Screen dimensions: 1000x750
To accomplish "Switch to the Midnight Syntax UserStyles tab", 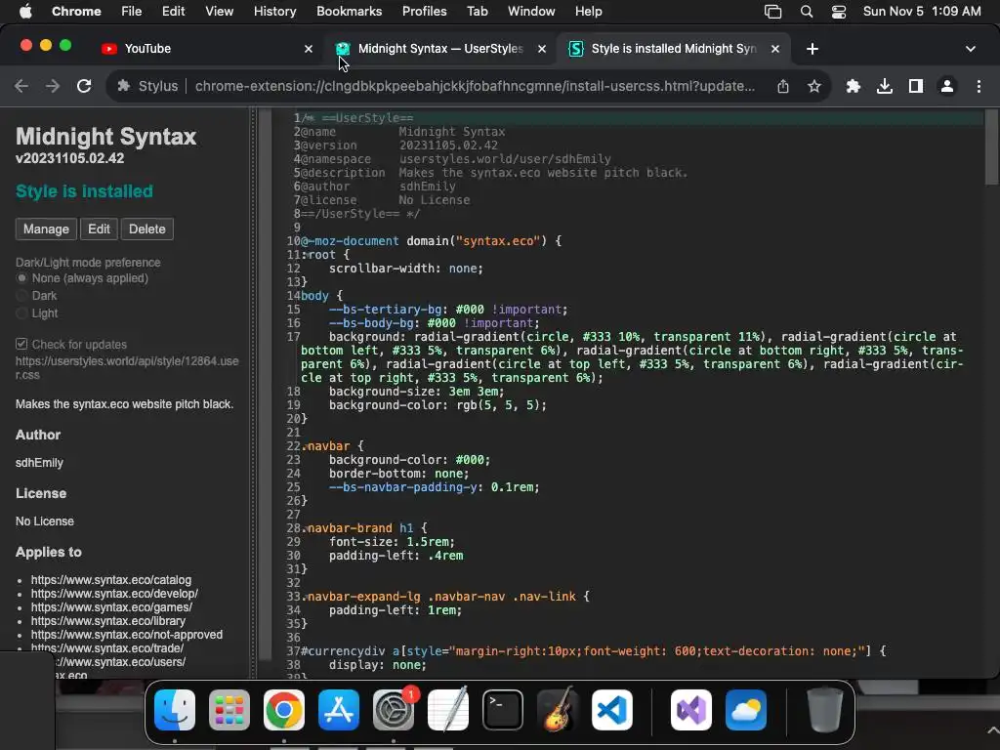I will [440, 49].
